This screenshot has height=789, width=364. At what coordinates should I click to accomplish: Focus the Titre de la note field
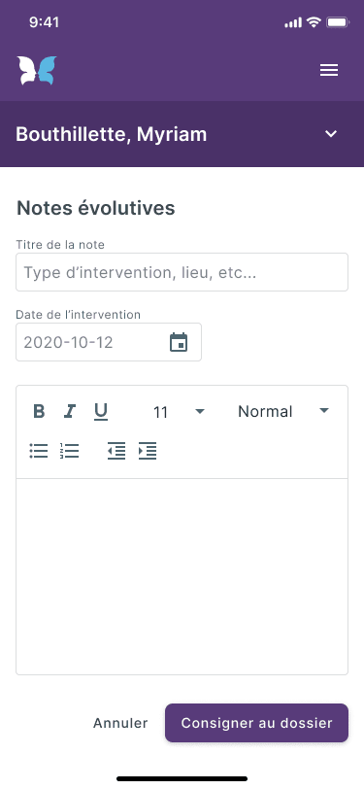point(182,272)
